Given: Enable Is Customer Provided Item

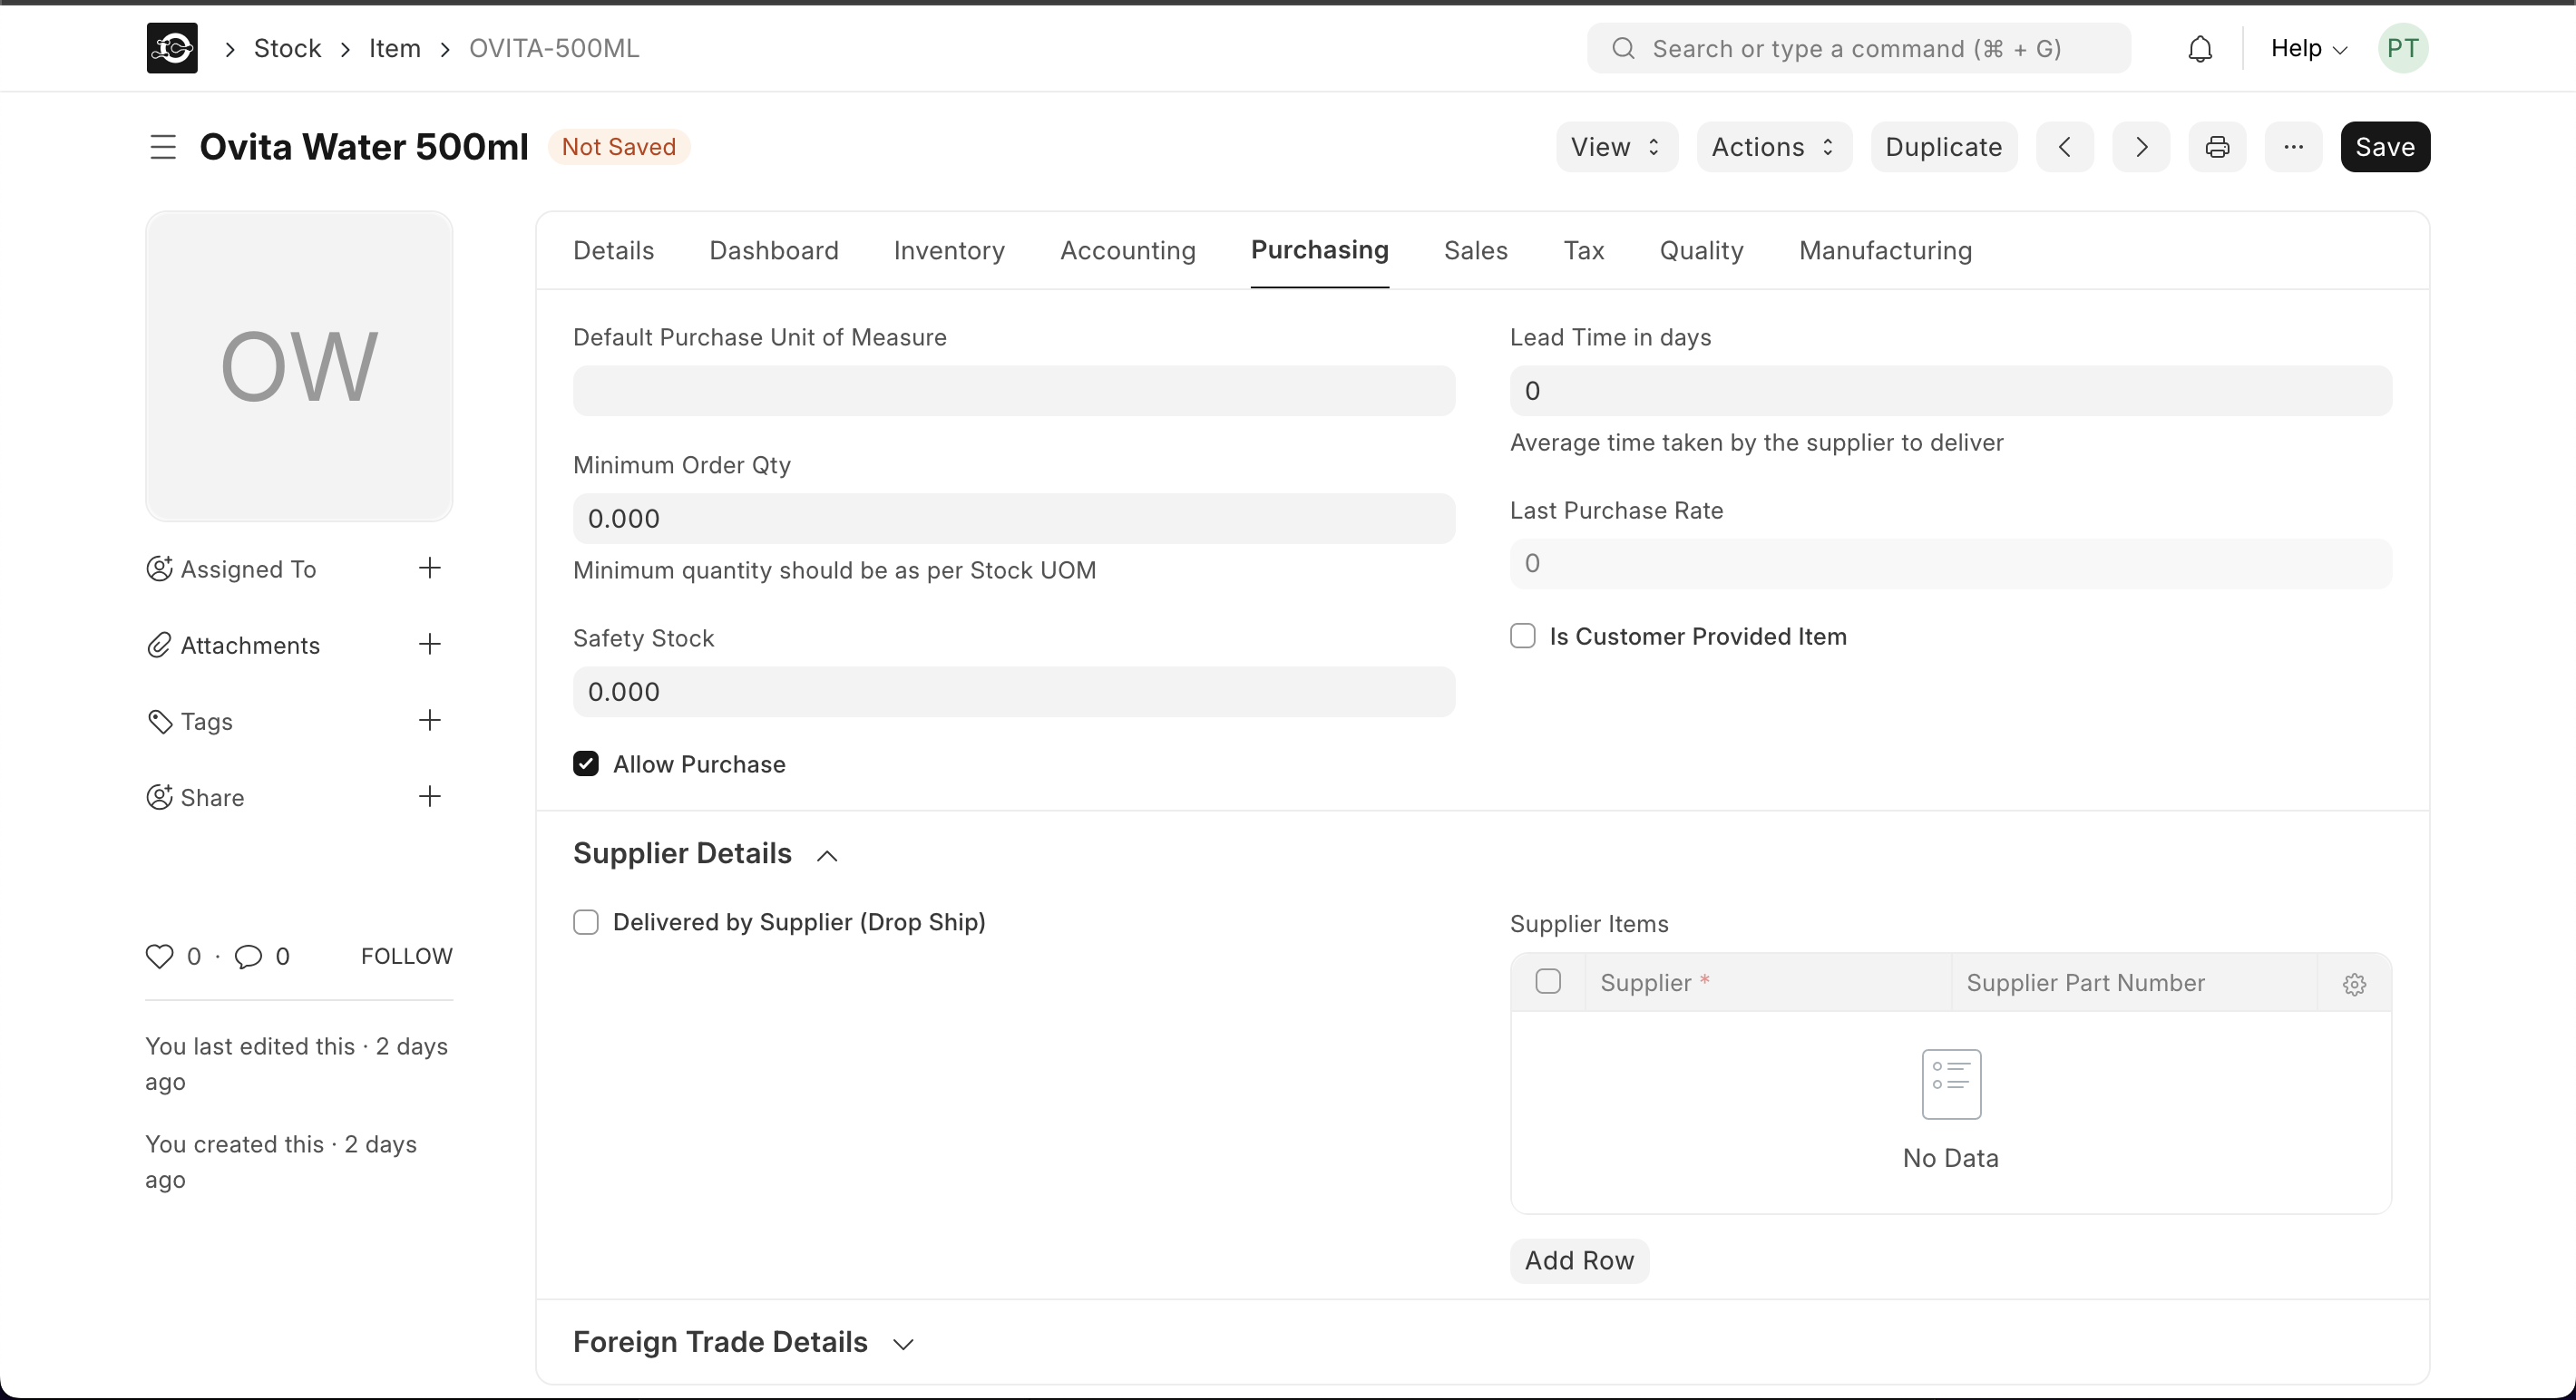Looking at the screenshot, I should (x=1523, y=636).
